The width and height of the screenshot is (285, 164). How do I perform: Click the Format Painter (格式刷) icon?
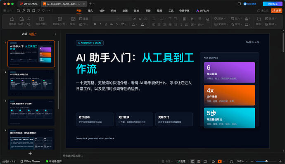click(x=12, y=19)
